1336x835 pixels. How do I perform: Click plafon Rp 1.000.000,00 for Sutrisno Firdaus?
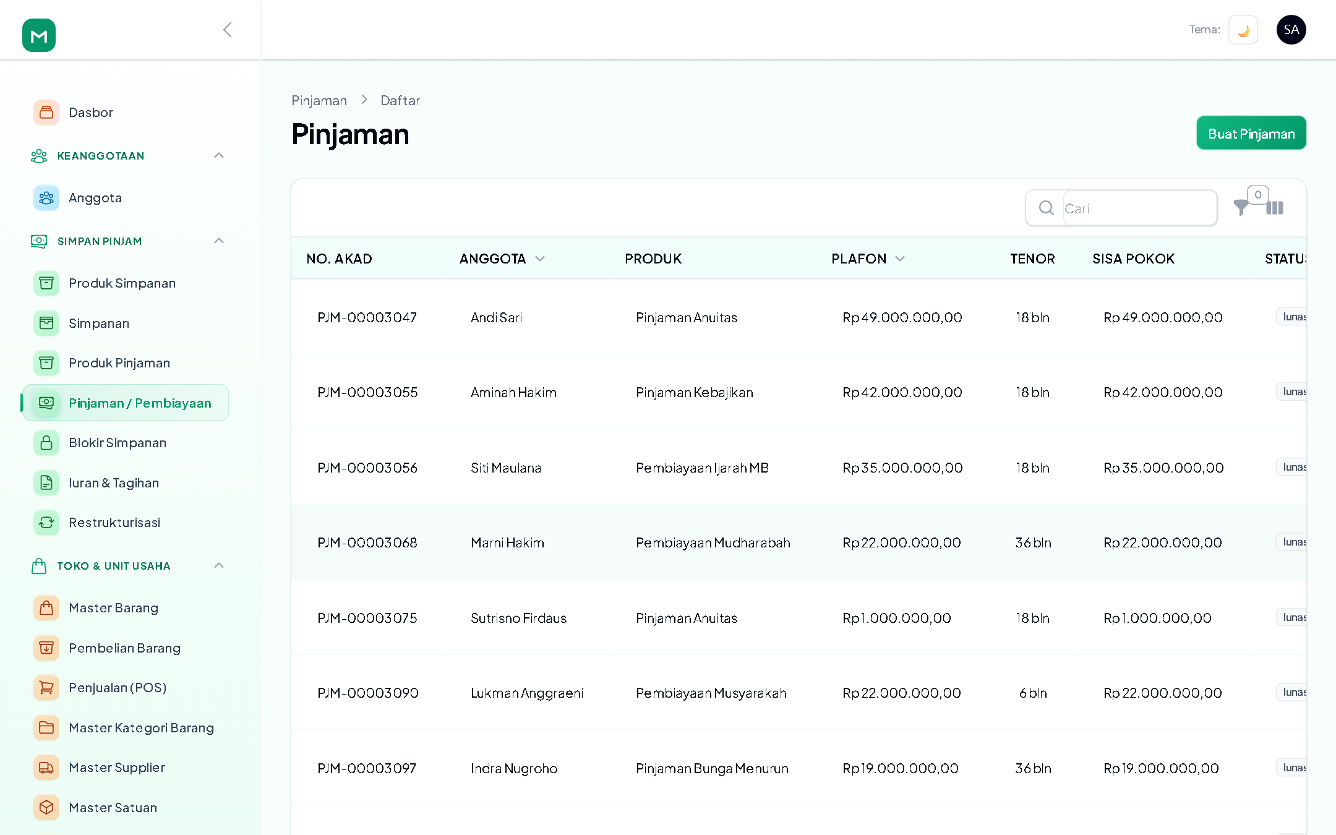click(x=897, y=618)
